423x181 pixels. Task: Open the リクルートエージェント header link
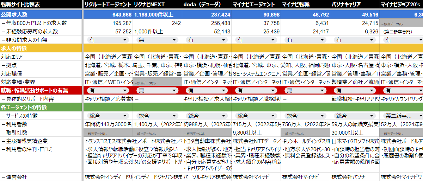pyautogui.click(x=108, y=5)
